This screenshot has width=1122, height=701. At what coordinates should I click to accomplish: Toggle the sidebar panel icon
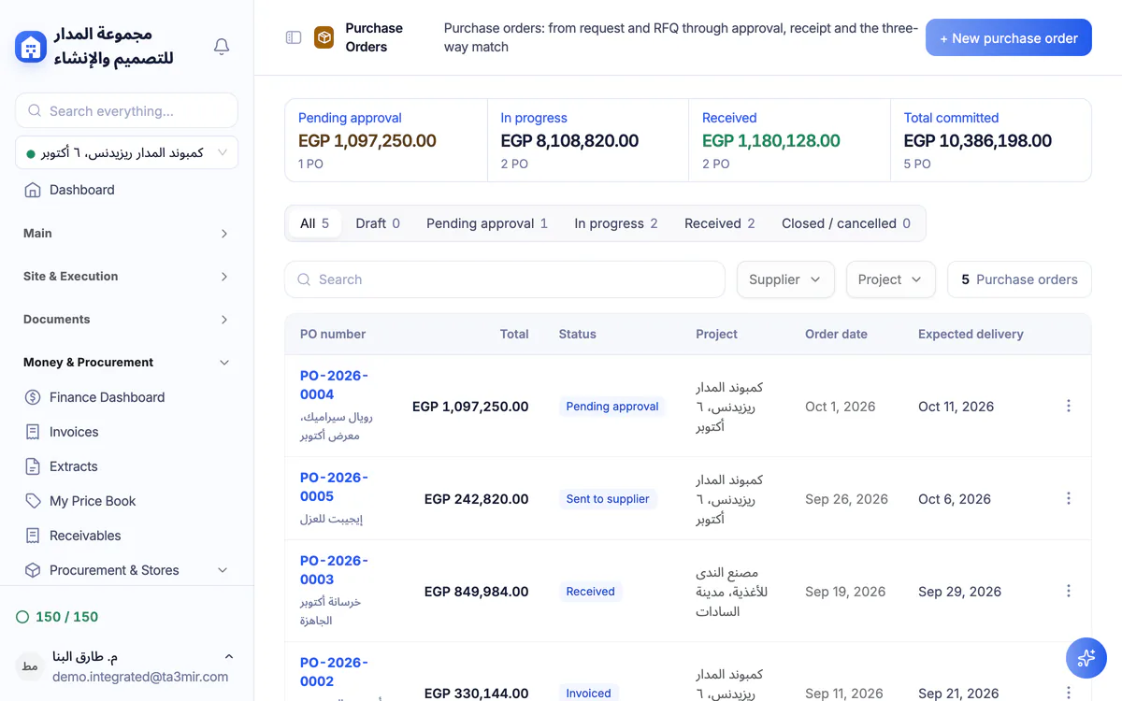[x=294, y=37]
